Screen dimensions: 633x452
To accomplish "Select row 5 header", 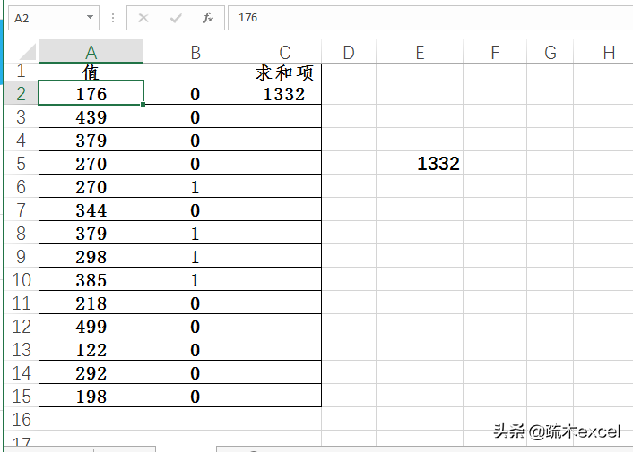I will coord(21,163).
